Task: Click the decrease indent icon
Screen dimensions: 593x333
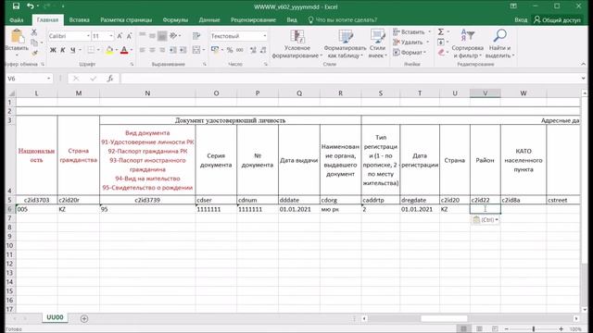Action: [173, 50]
